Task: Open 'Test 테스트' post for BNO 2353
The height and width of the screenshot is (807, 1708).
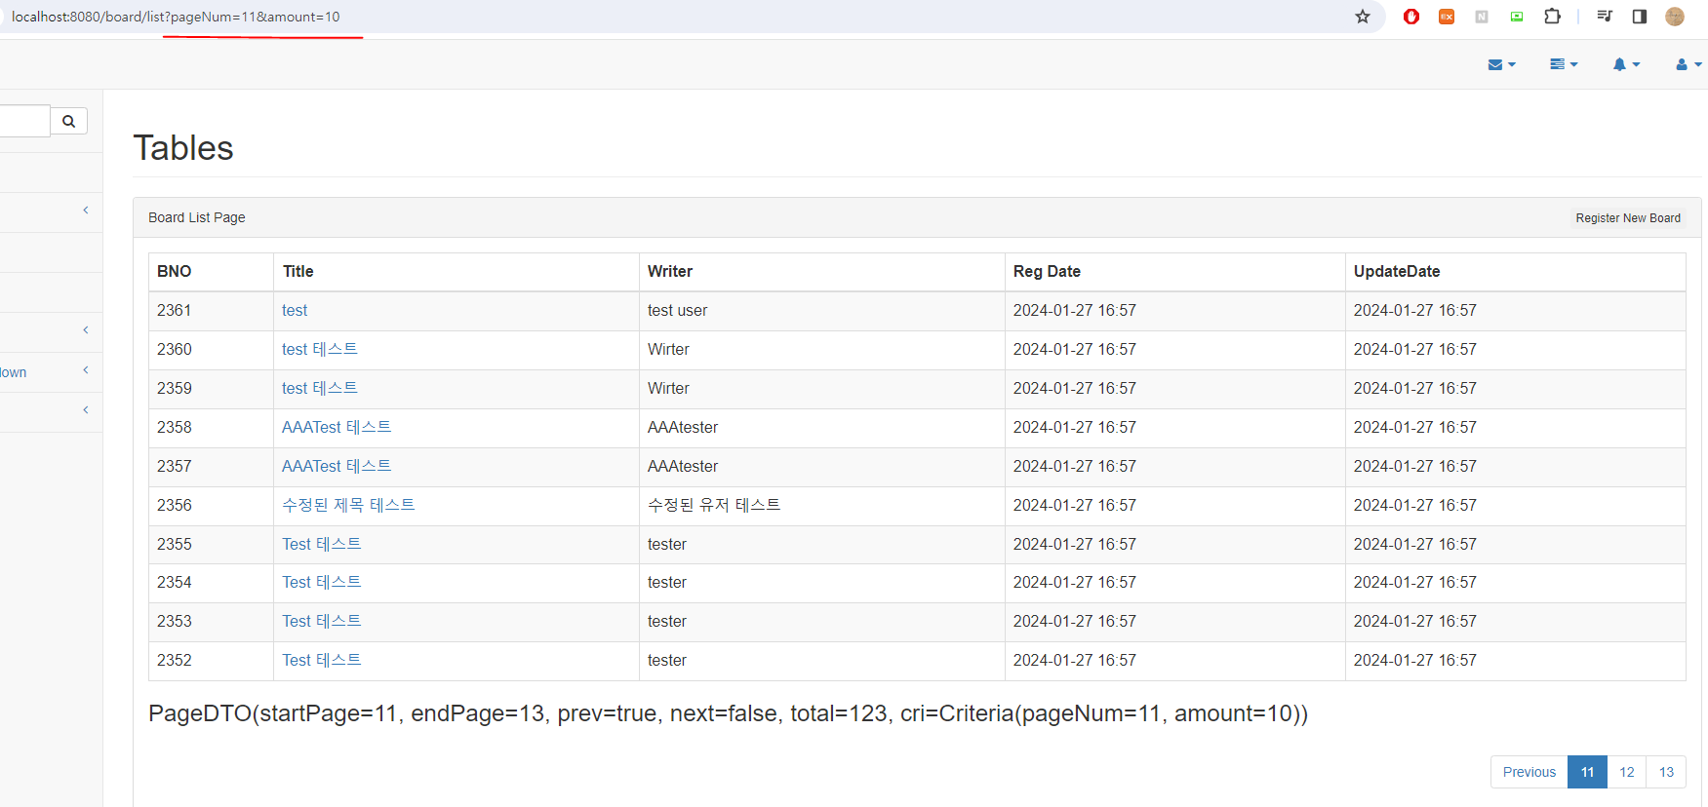Action: coord(322,621)
